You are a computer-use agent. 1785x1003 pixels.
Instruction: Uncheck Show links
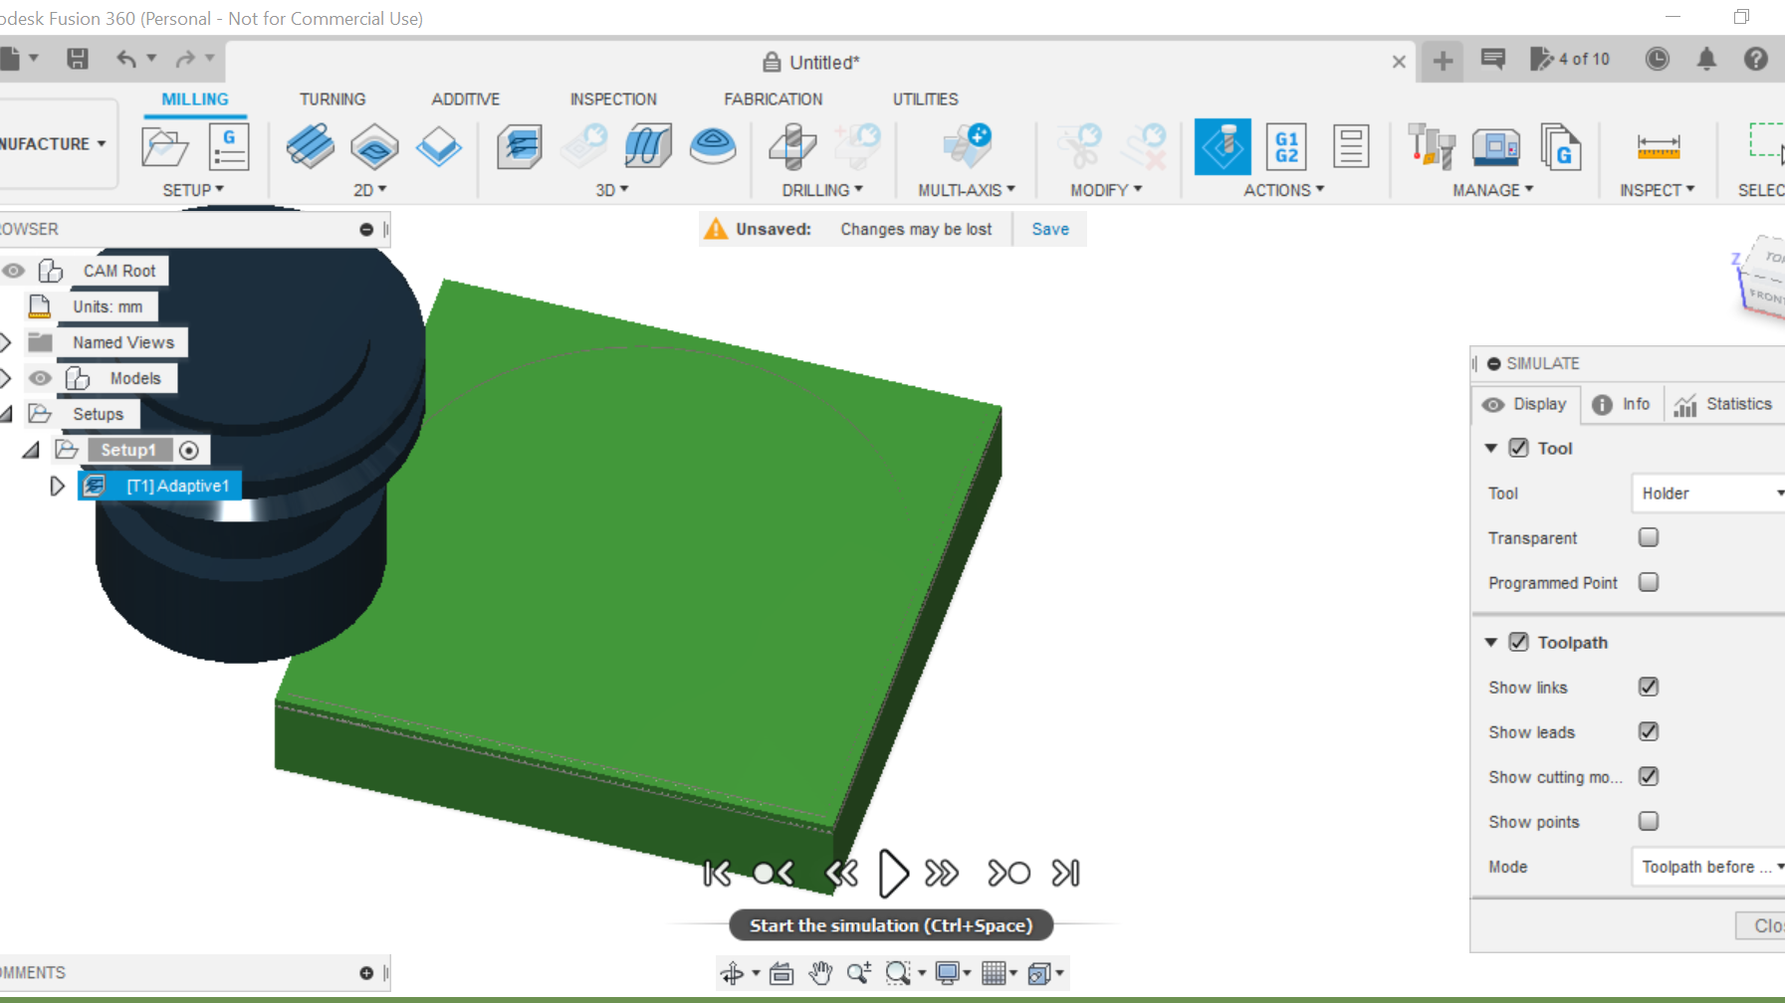pos(1649,687)
